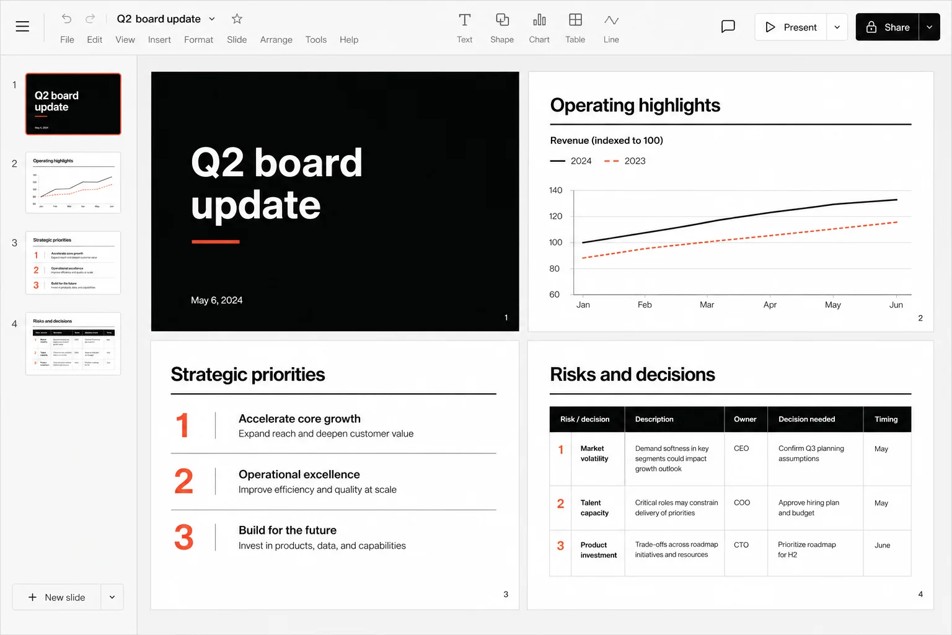This screenshot has width=952, height=635.
Task: Open the Format menu
Action: tap(198, 40)
